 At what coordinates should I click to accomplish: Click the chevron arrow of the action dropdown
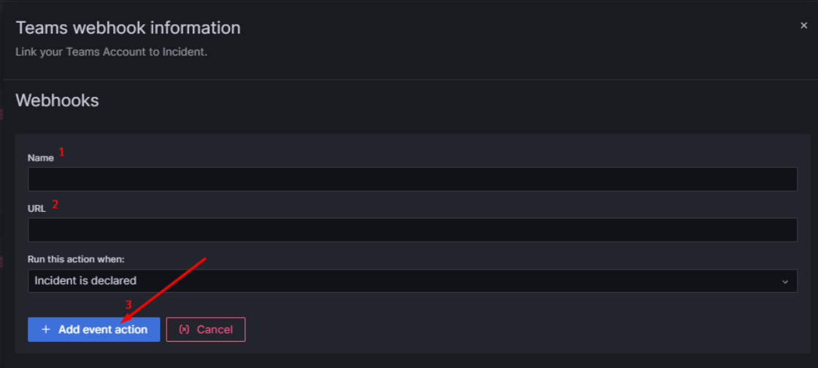click(x=785, y=281)
